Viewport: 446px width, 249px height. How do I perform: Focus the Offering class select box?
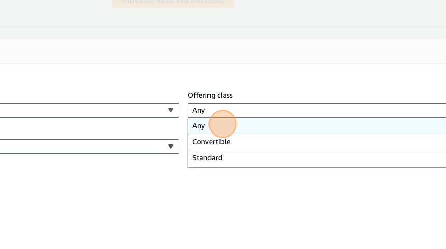coord(311,110)
